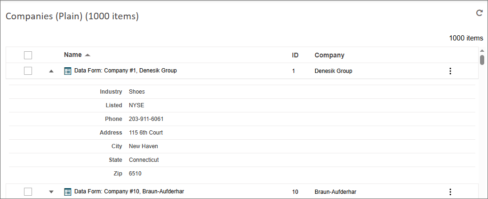Screen dimensions: 488x199
Task: Click the Denesik Group company cell
Action: click(333, 71)
